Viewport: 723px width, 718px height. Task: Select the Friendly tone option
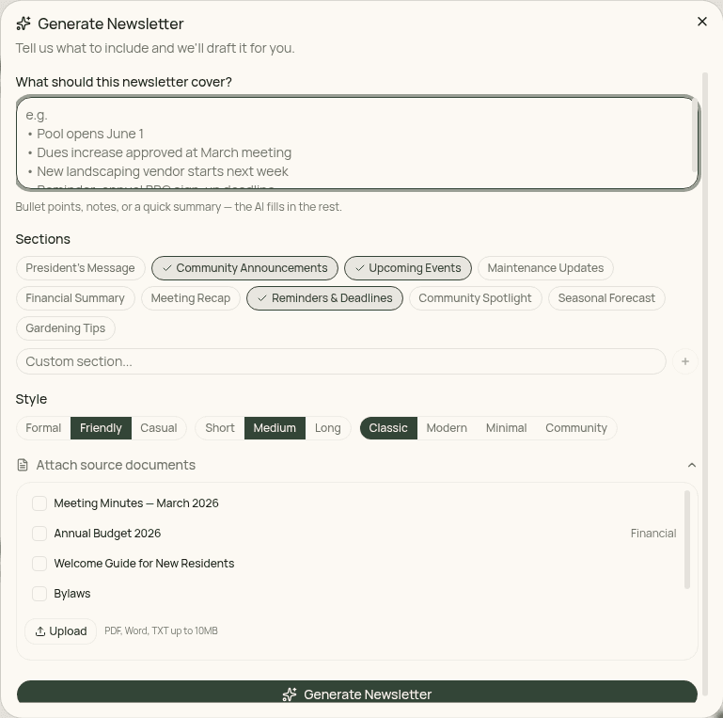pos(101,428)
